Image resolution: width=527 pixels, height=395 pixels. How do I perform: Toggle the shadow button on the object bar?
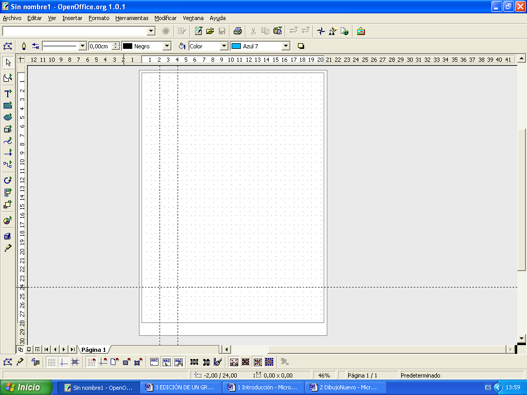tap(301, 46)
